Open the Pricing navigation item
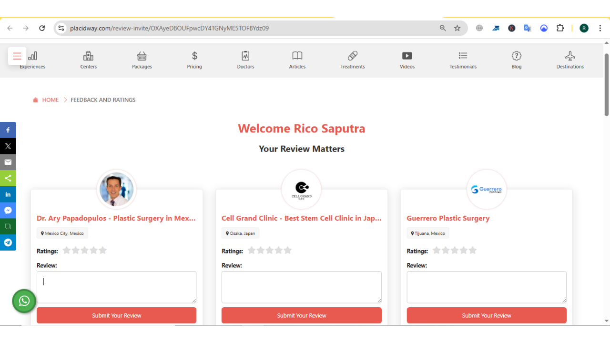 194,60
